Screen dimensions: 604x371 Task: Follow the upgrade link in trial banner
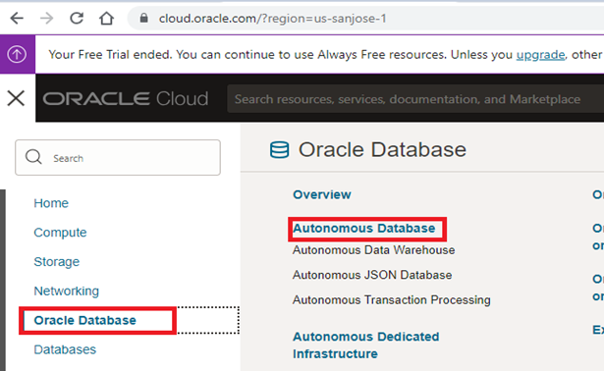pos(540,55)
